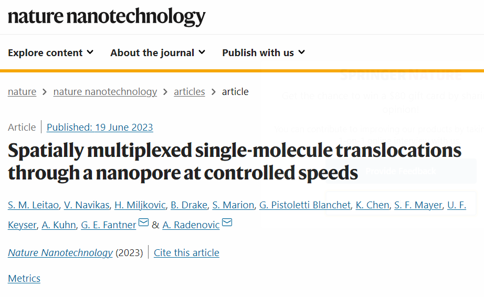Open the nature nanotechnology breadcrumb link

click(x=105, y=92)
